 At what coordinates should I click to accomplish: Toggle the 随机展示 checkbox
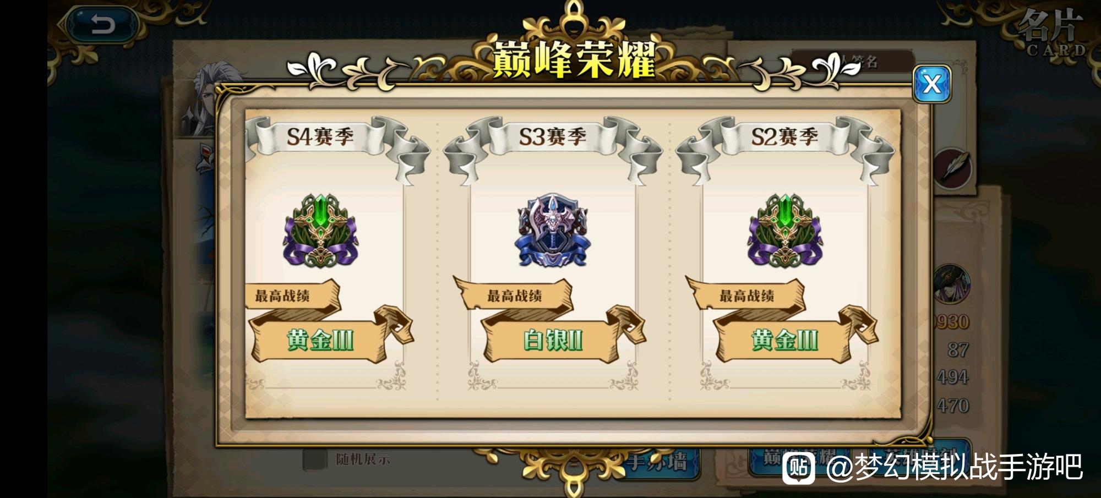pos(315,459)
